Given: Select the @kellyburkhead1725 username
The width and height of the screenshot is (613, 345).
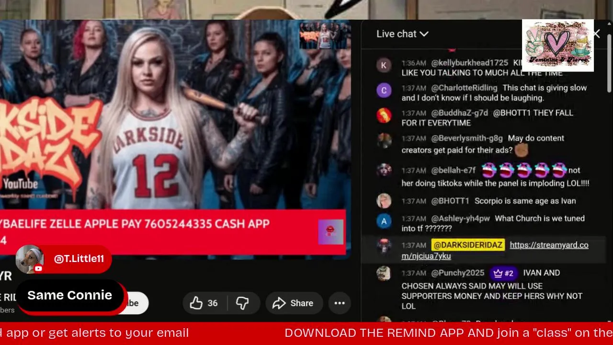Looking at the screenshot, I should pos(469,63).
